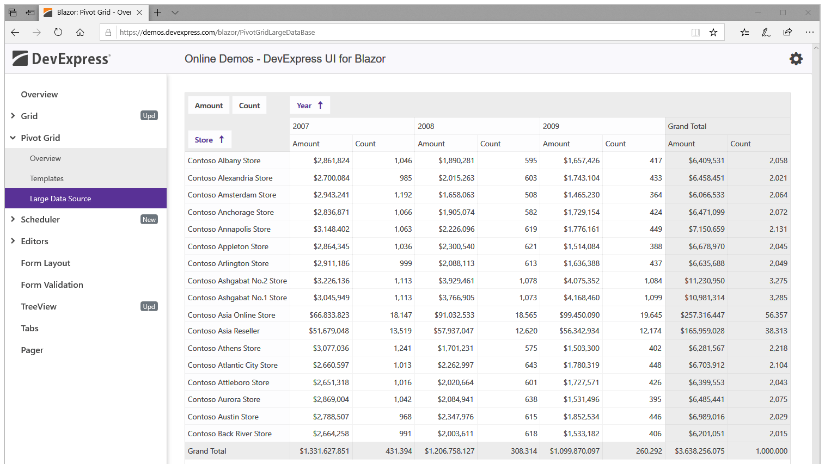Click the address bar URL field
825x464 pixels.
click(403, 32)
